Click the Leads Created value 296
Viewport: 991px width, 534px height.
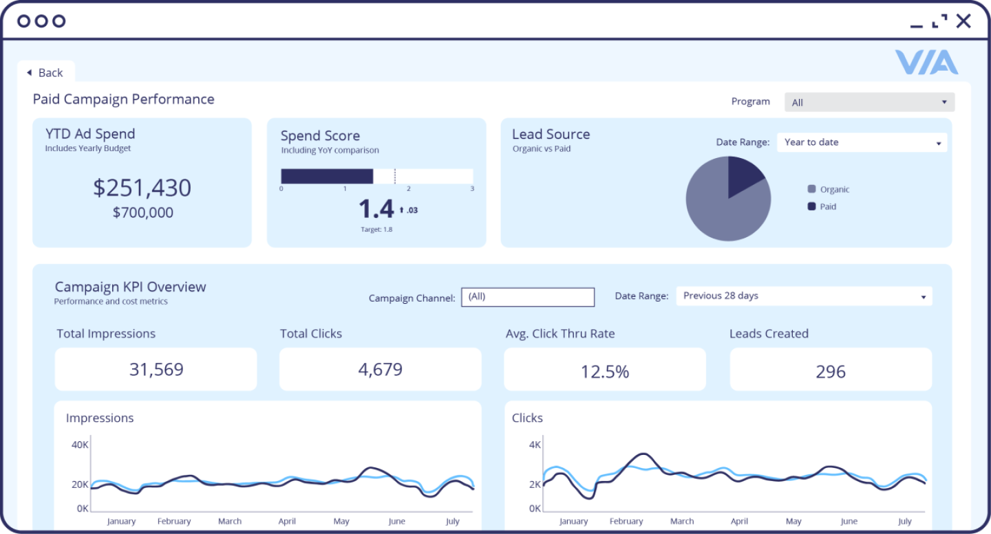pyautogui.click(x=830, y=371)
